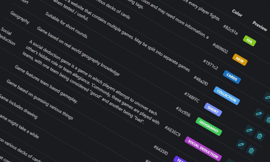Select the green FFA preview badge
Image resolution: width=270 pixels, height=162 pixels.
[249, 41]
